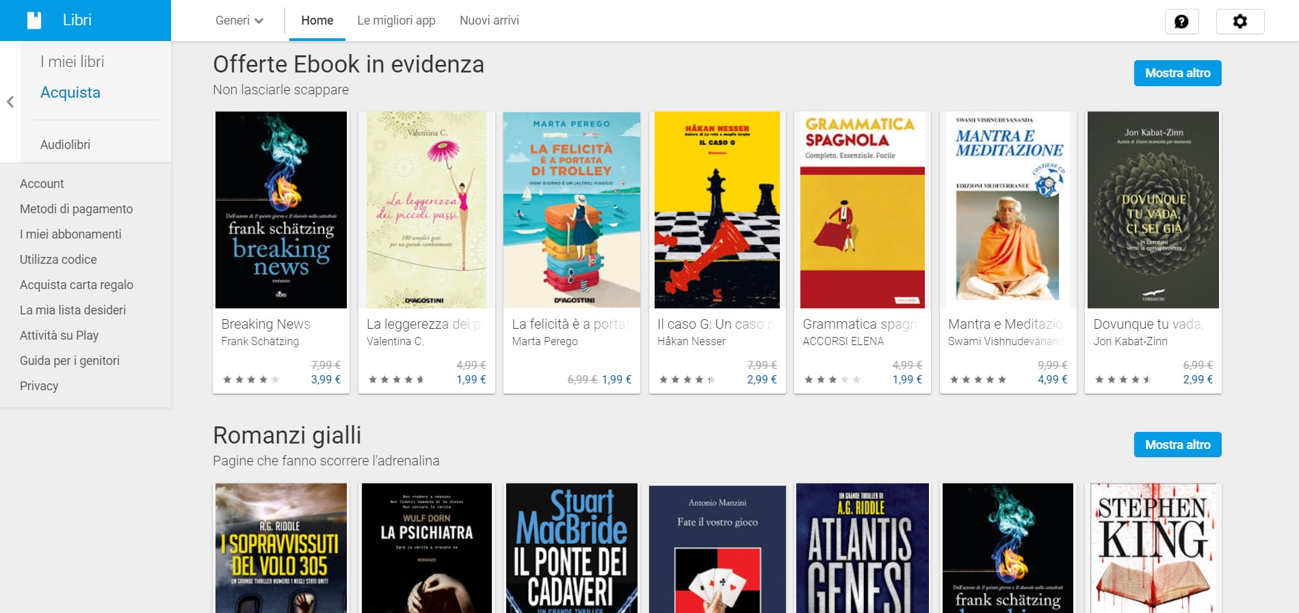Click the Libri header label
1299x613 pixels.
(x=77, y=21)
